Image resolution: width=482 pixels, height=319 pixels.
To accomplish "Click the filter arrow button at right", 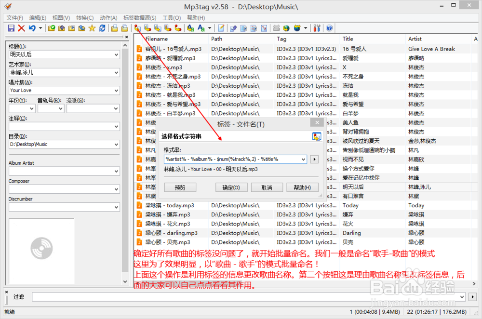I will 472,297.
